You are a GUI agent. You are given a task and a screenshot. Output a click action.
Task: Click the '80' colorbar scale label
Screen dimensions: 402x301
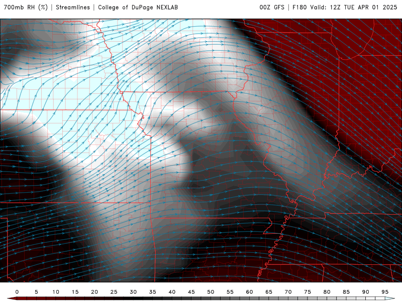pyautogui.click(x=327, y=292)
